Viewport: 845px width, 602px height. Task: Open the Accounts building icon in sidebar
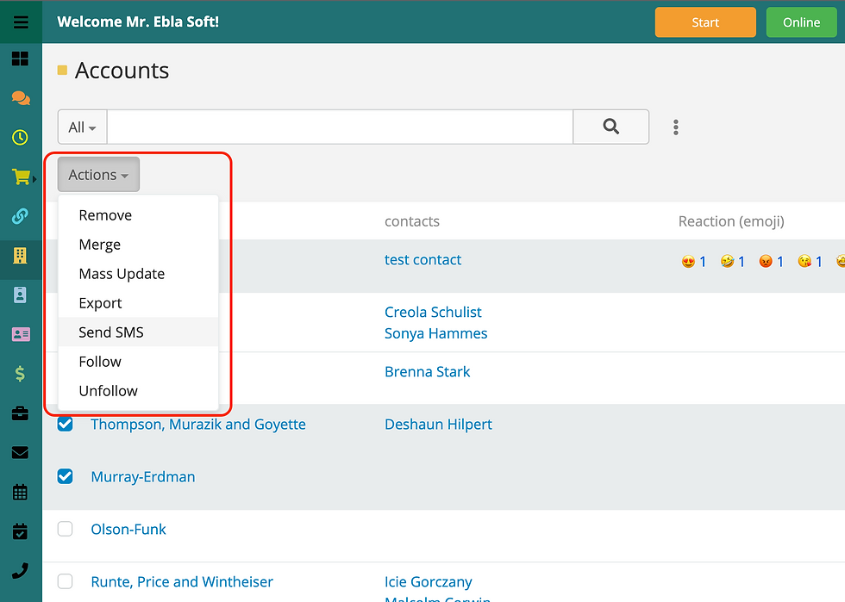click(21, 255)
